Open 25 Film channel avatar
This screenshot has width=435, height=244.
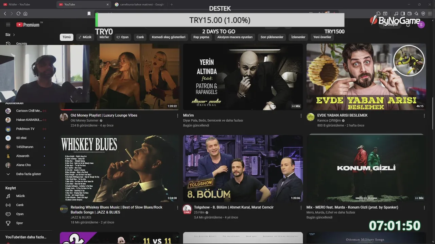click(x=187, y=209)
